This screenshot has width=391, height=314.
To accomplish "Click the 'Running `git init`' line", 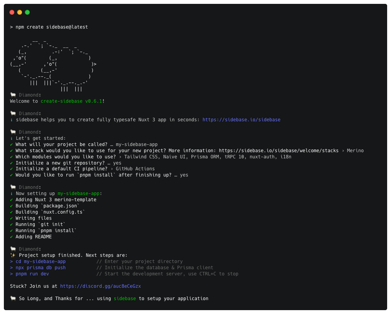I will pos(41,224).
